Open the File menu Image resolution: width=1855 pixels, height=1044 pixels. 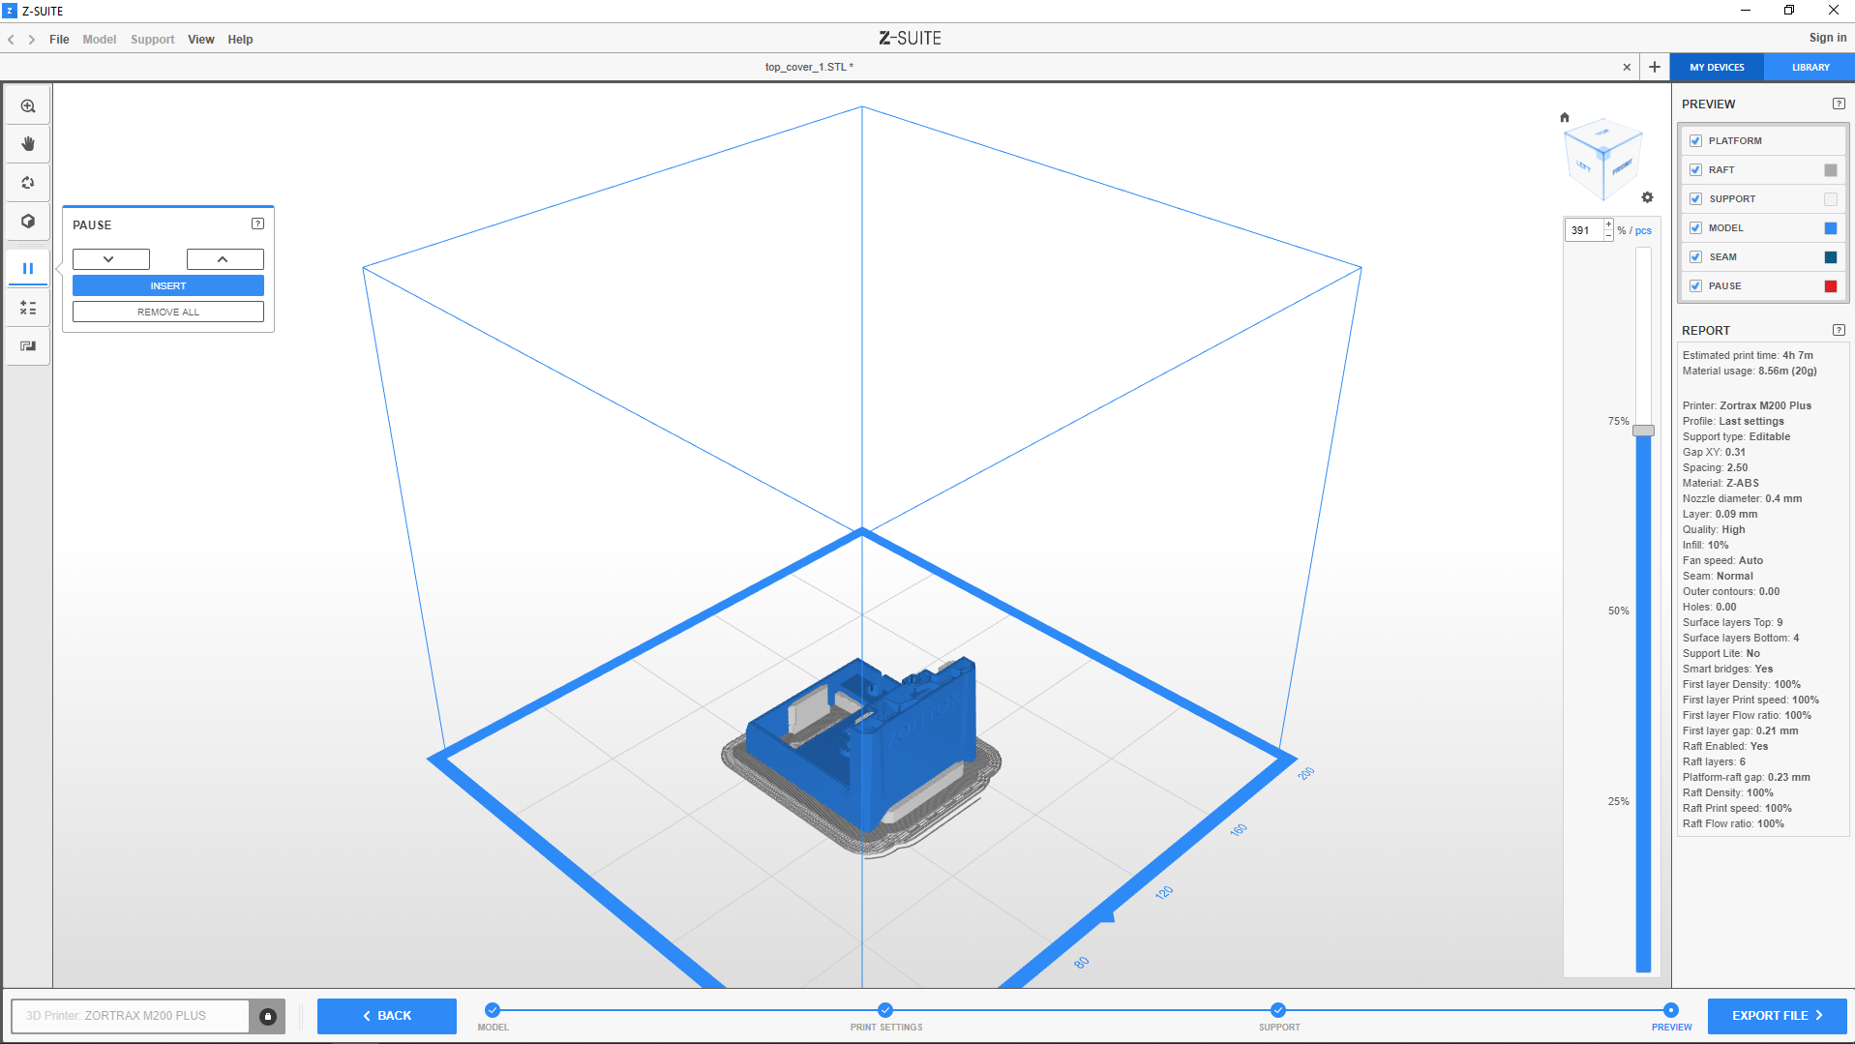point(59,40)
